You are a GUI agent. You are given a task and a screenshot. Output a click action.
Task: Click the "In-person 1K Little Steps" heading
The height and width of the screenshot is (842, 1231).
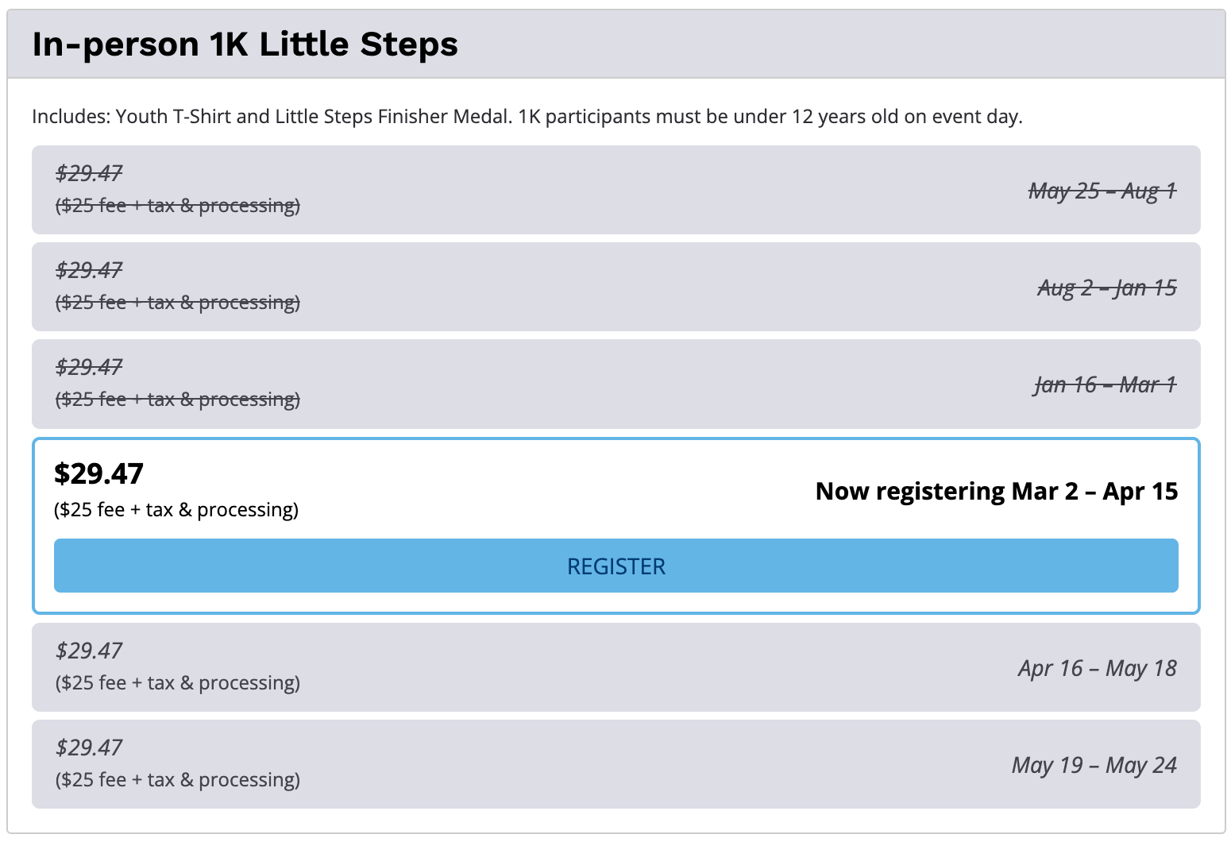(x=245, y=44)
